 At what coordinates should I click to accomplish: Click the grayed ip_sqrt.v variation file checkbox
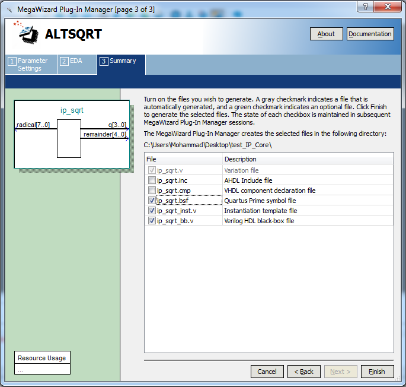coord(152,170)
